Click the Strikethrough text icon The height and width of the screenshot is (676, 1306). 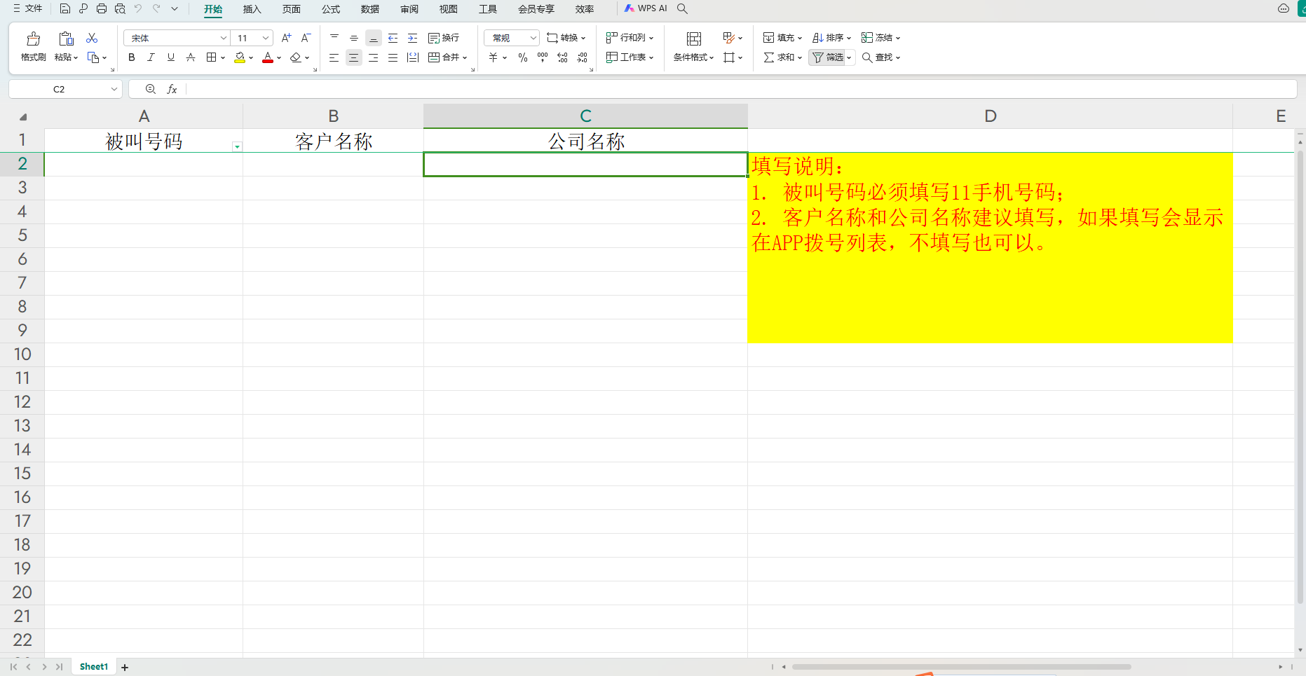[x=191, y=57]
